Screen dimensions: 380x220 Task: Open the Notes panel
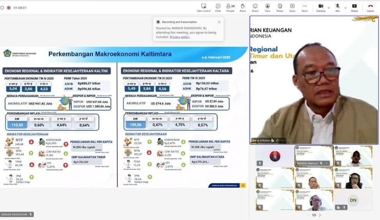point(280,8)
